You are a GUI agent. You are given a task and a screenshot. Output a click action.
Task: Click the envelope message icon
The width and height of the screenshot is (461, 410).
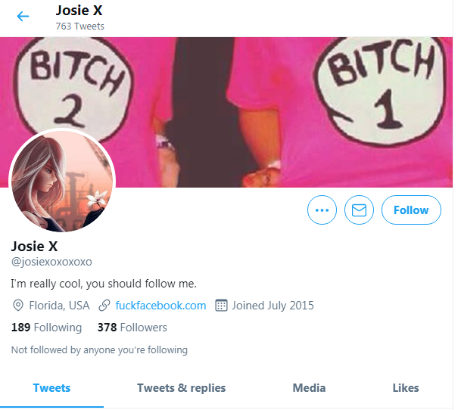coord(359,210)
